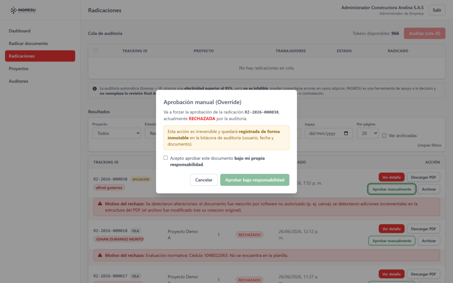
Task: Select all via audit queue header checkbox
Action: pyautogui.click(x=96, y=50)
